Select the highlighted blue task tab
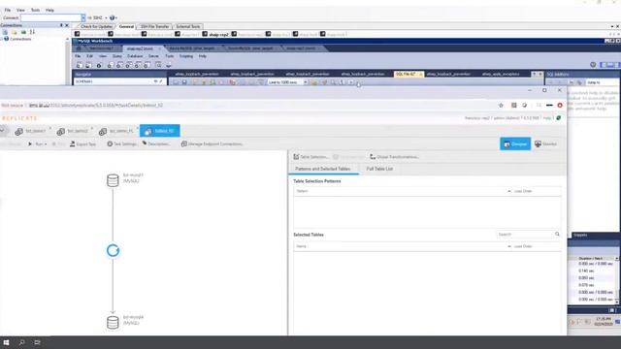 tap(159, 131)
